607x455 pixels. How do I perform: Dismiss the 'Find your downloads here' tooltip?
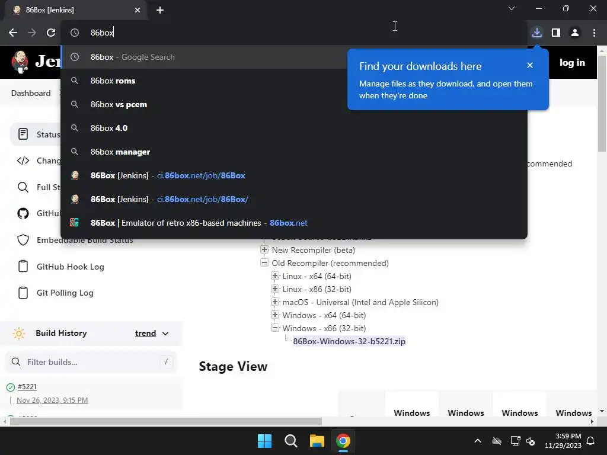tap(530, 65)
